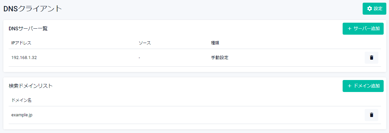This screenshot has width=389, height=133.
Task: Click the DNSクライアント page title
Action: 32,9
